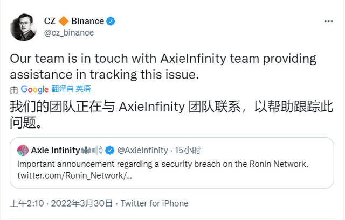Click the Google translation logo
The height and width of the screenshot is (220, 345).
(34, 89)
